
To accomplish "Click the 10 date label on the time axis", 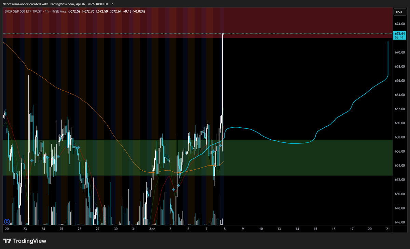I will [261, 230].
